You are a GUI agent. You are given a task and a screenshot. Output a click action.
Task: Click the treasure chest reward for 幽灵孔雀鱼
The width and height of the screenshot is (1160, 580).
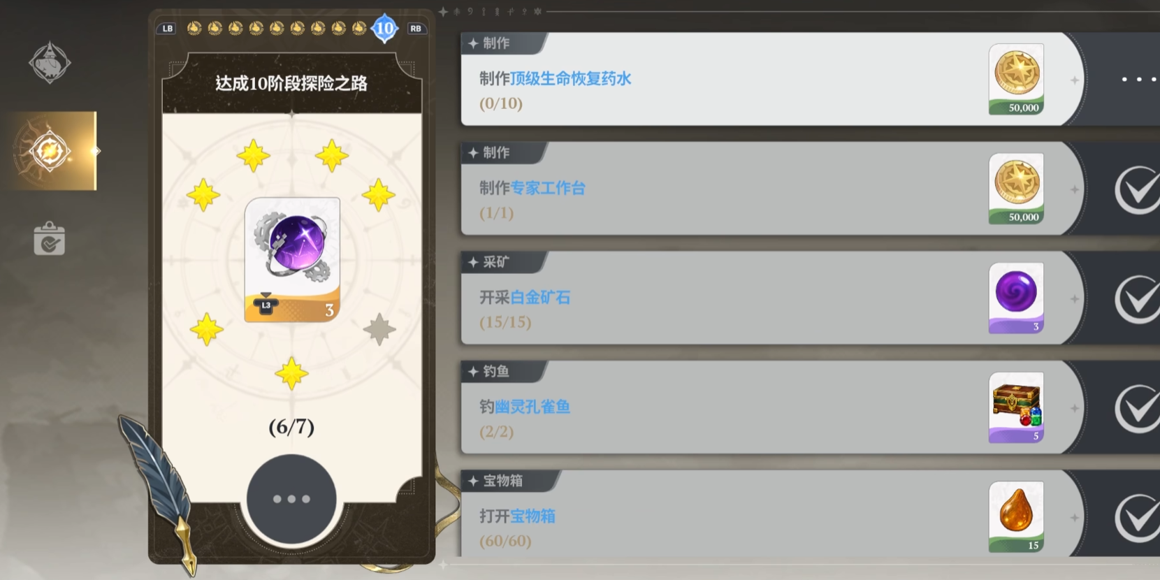pyautogui.click(x=1016, y=407)
